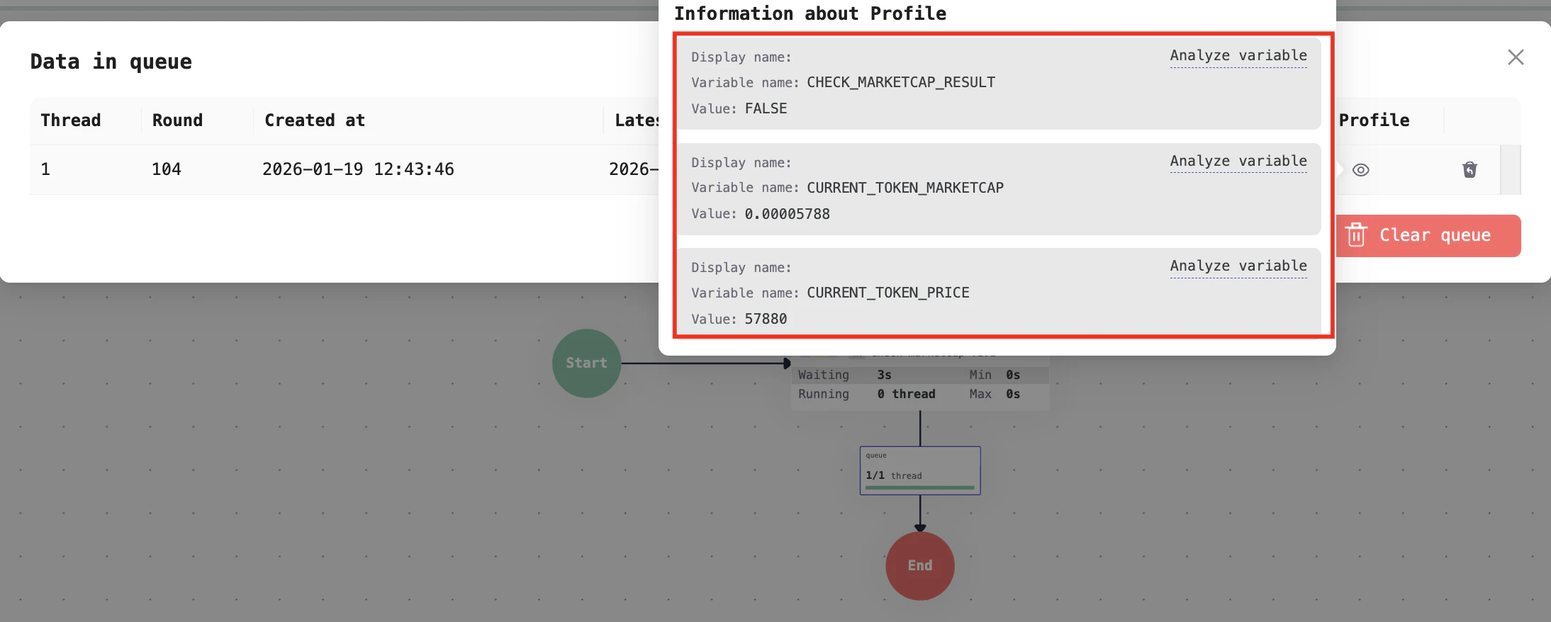Click the Round column header
The image size is (1551, 622).
pyautogui.click(x=177, y=120)
